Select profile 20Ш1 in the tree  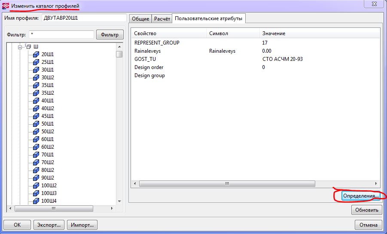coord(47,54)
